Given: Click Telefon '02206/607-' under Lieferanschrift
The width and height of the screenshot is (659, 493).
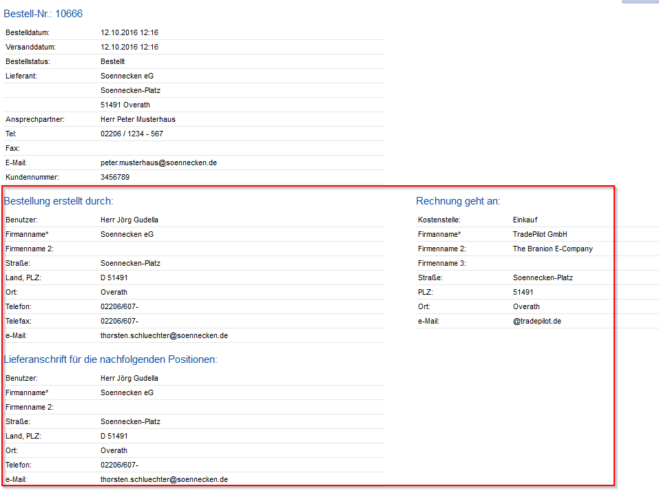Looking at the screenshot, I should [x=119, y=465].
